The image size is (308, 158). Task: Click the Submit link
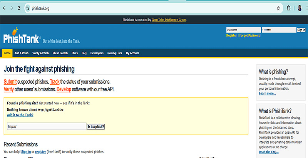point(10,82)
